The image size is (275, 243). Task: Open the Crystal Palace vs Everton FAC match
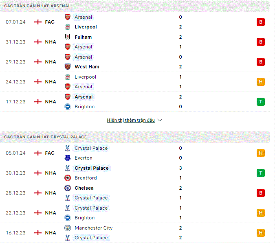coord(135,153)
